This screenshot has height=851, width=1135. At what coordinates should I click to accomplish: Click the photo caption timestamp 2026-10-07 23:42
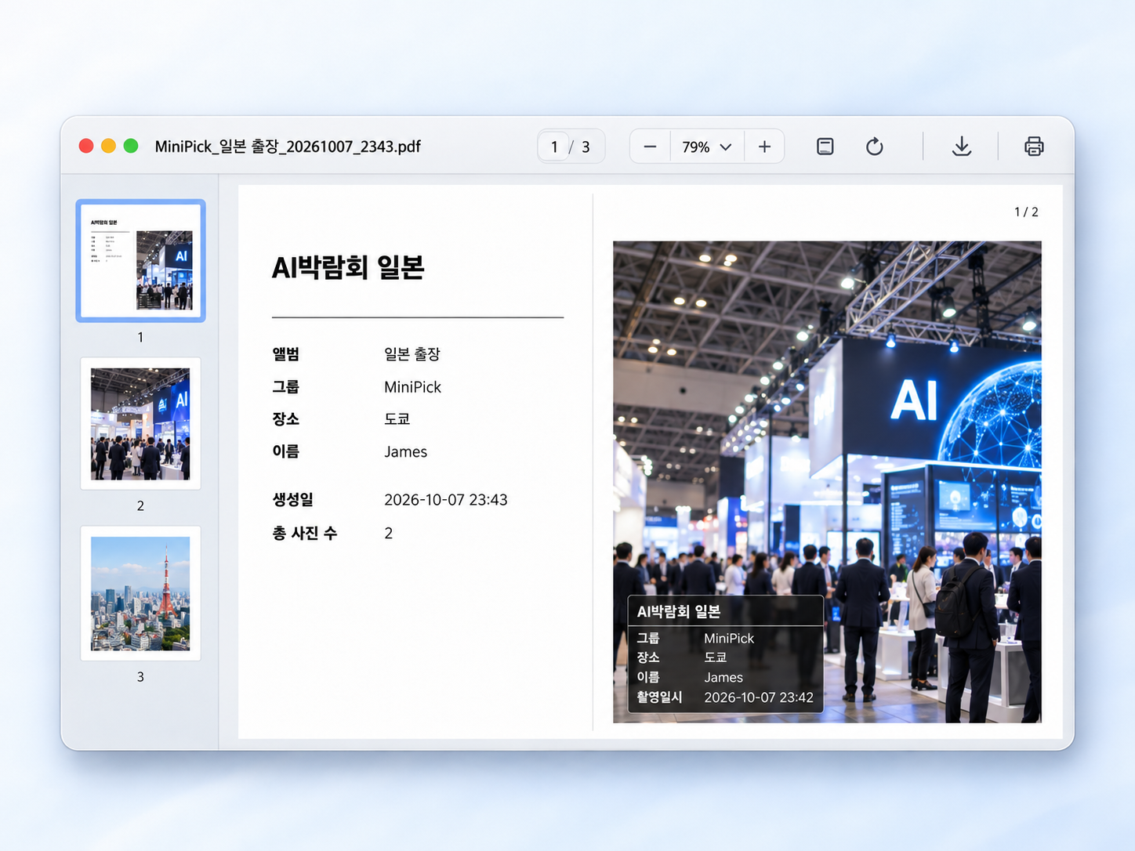pos(759,697)
